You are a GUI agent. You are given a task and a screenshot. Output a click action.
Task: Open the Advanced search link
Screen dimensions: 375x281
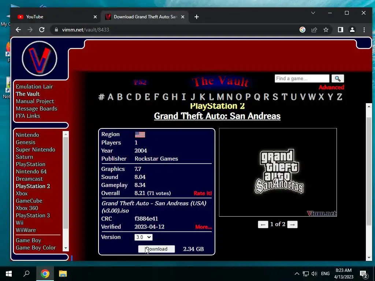(x=331, y=87)
